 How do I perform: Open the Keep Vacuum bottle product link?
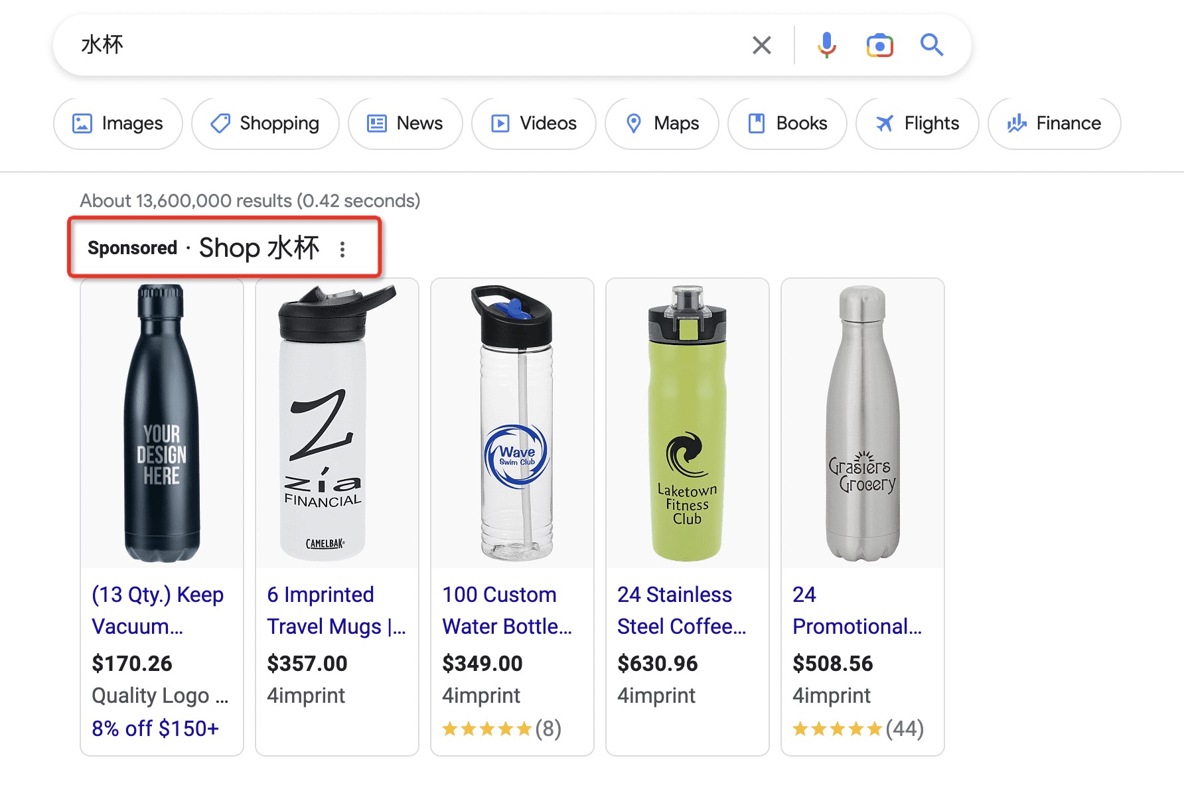(x=157, y=610)
